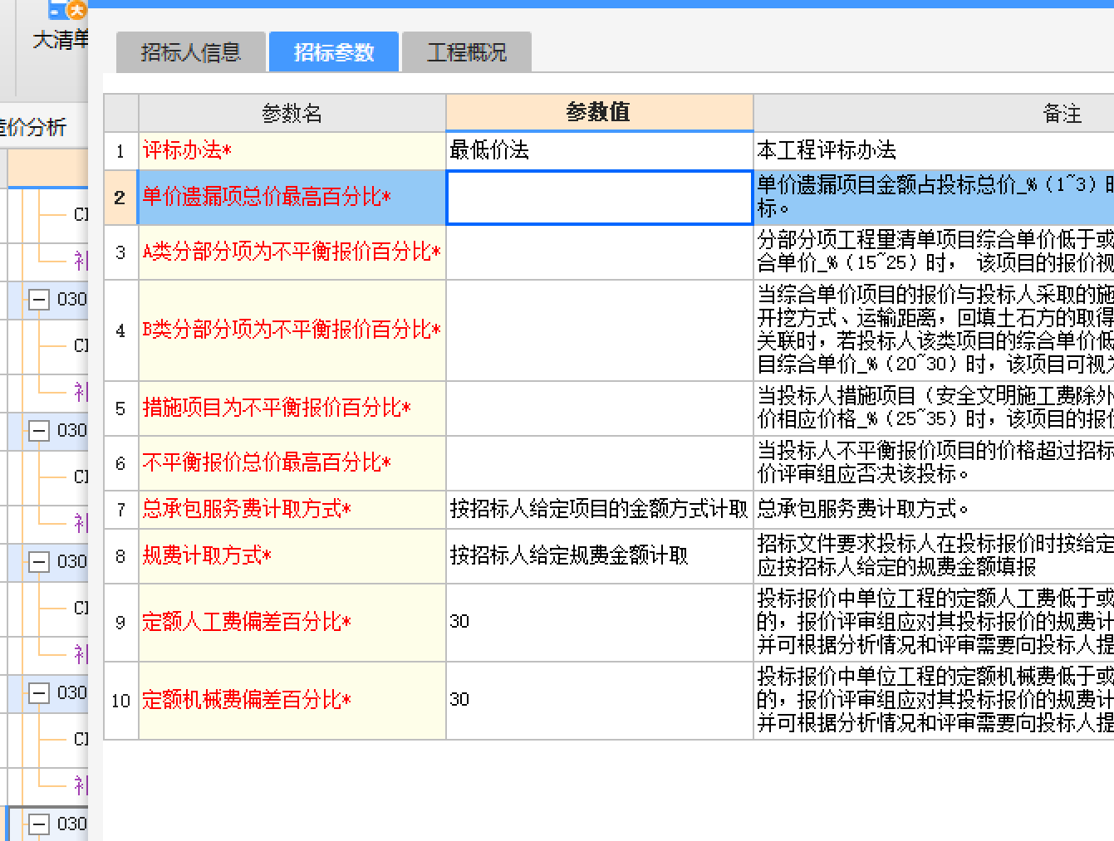
Task: Select the 最低价法 value cell
Action: coord(600,150)
